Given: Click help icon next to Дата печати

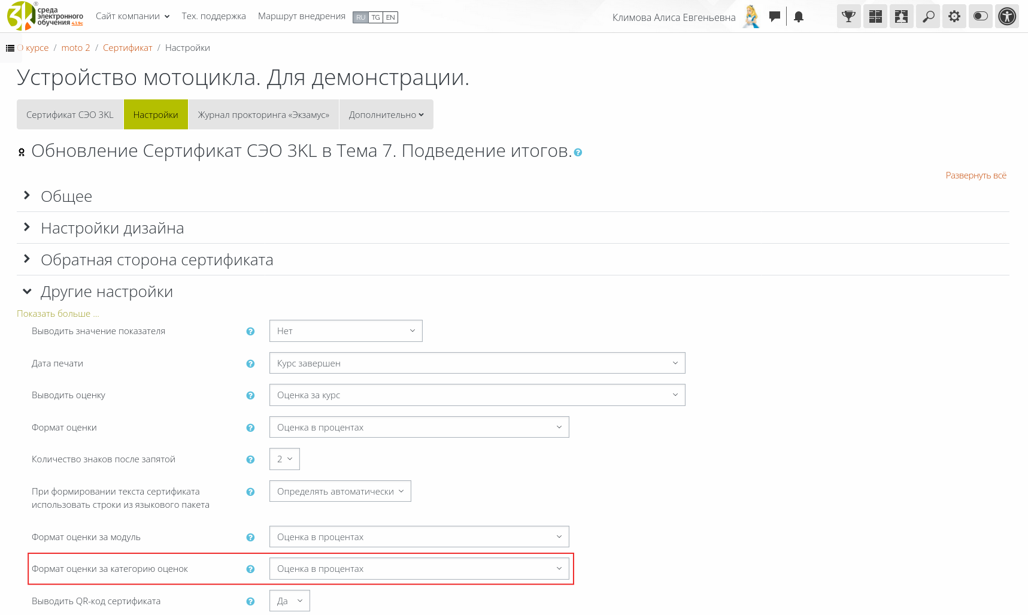Looking at the screenshot, I should click(250, 363).
